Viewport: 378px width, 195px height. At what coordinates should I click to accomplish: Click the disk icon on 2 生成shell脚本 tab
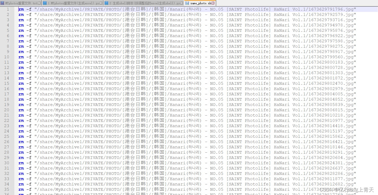106,3
